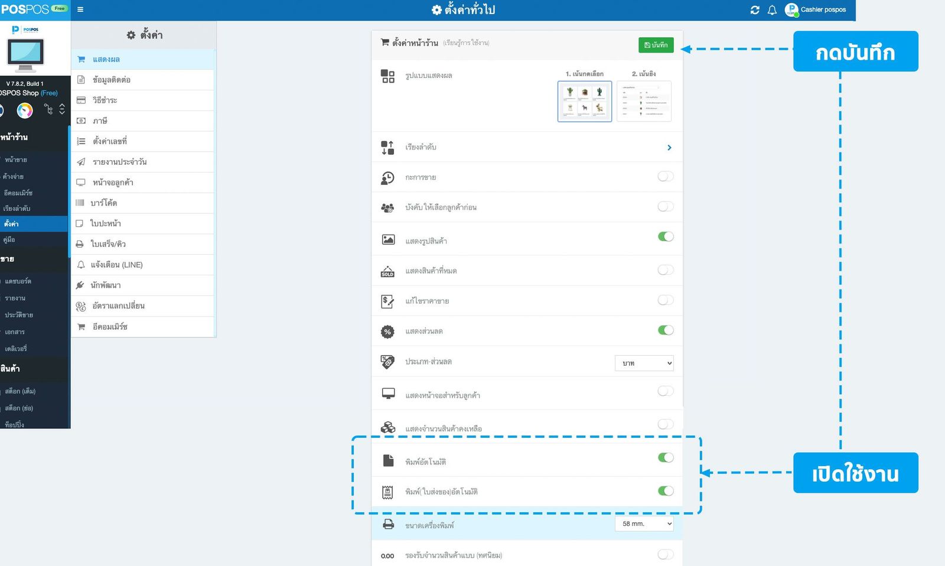945x566 pixels.
Task: Disable the แสดงรูปสินค้า toggle
Action: click(x=665, y=236)
